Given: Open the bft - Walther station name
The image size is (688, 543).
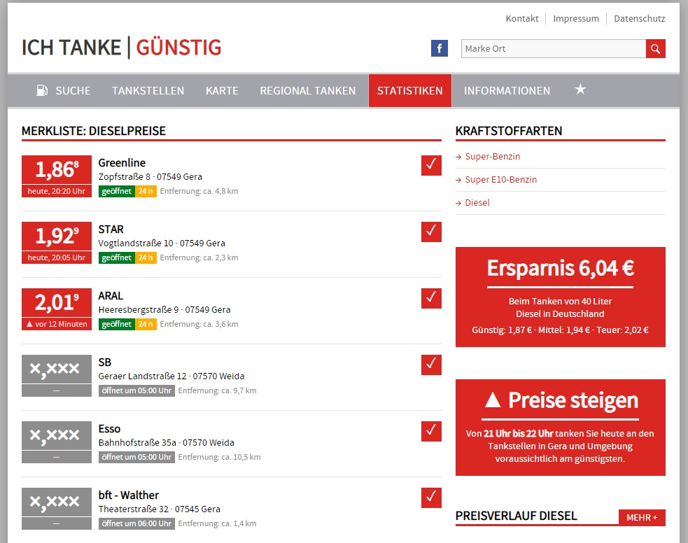Looking at the screenshot, I should pyautogui.click(x=129, y=495).
